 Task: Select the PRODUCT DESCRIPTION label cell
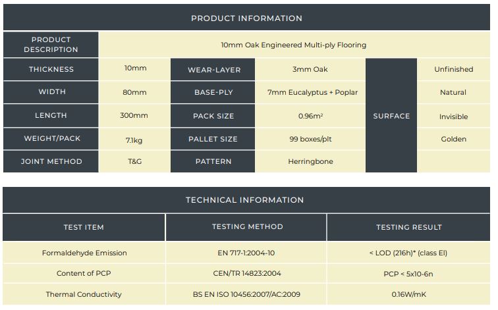point(51,45)
